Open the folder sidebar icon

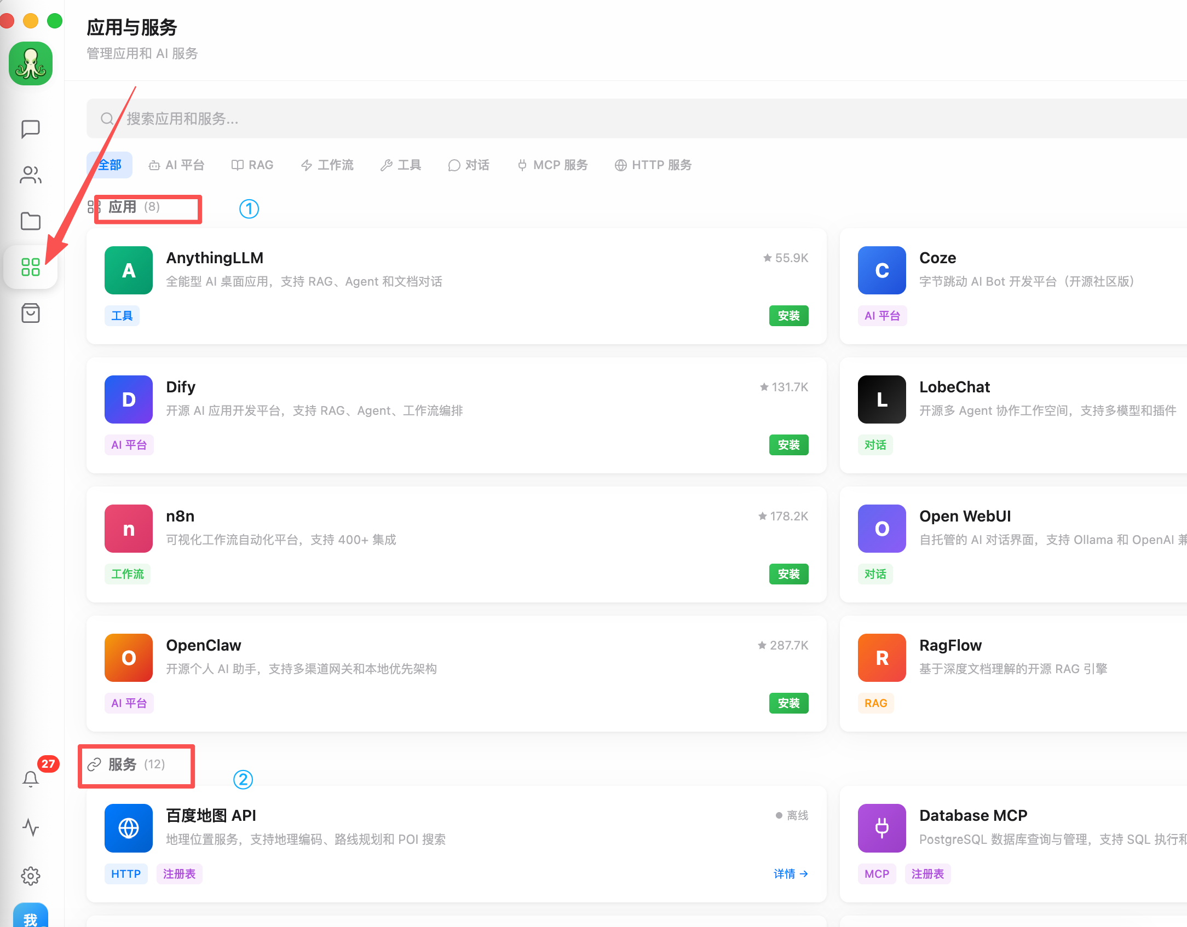click(31, 221)
